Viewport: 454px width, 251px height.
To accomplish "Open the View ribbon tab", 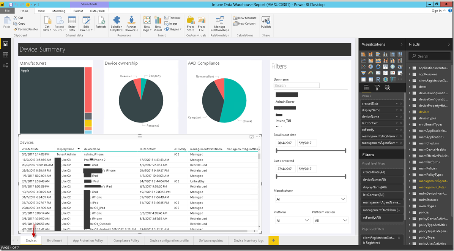I will pos(41,11).
